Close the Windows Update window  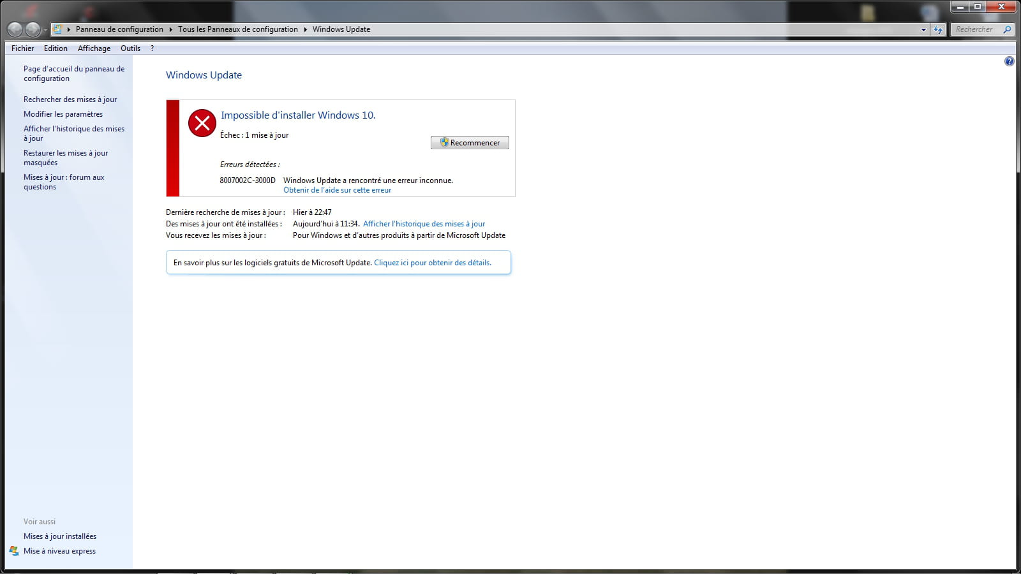tap(1001, 6)
